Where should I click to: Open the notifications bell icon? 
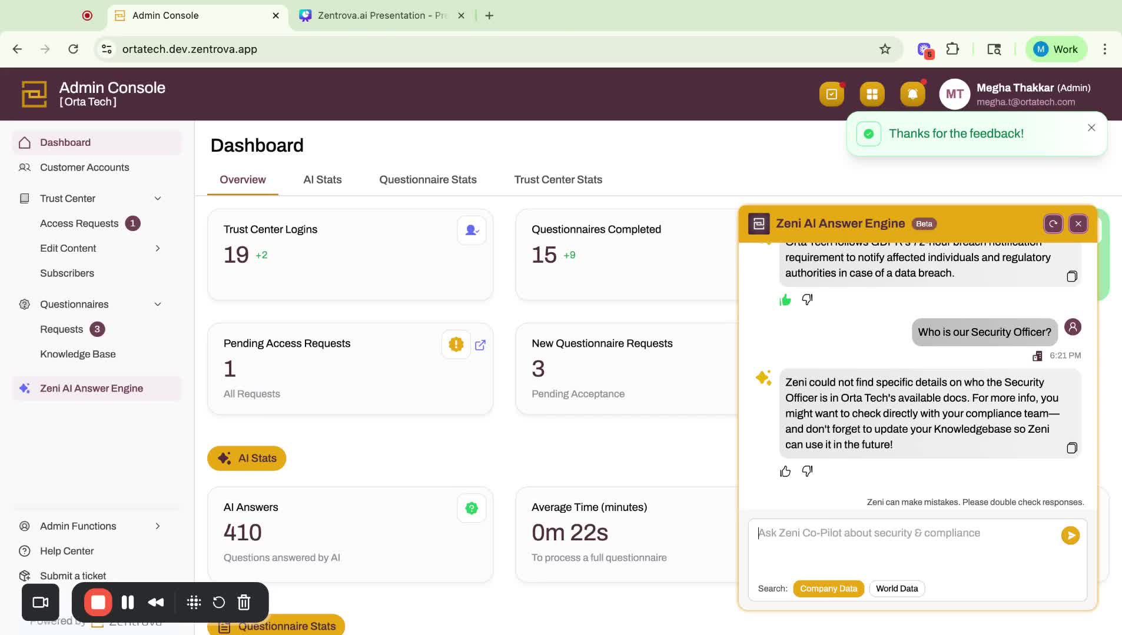coord(912,94)
